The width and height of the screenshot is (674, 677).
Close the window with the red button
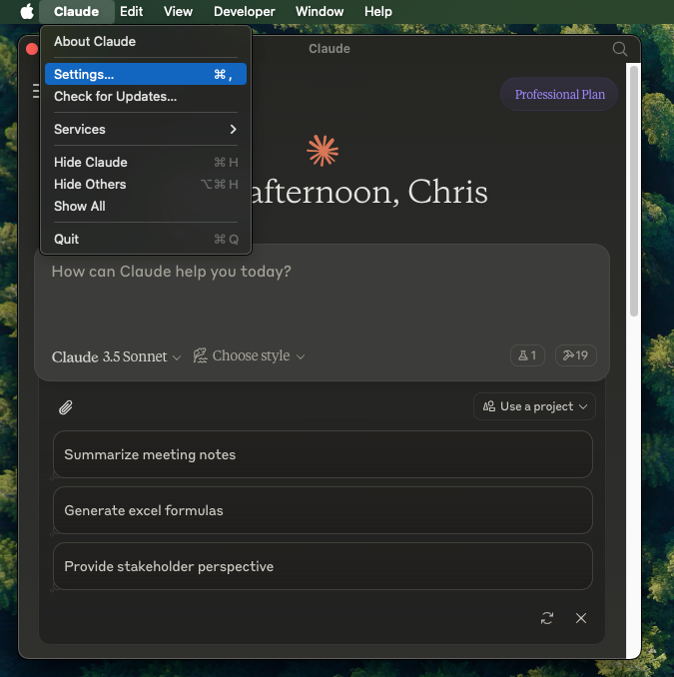tap(32, 49)
